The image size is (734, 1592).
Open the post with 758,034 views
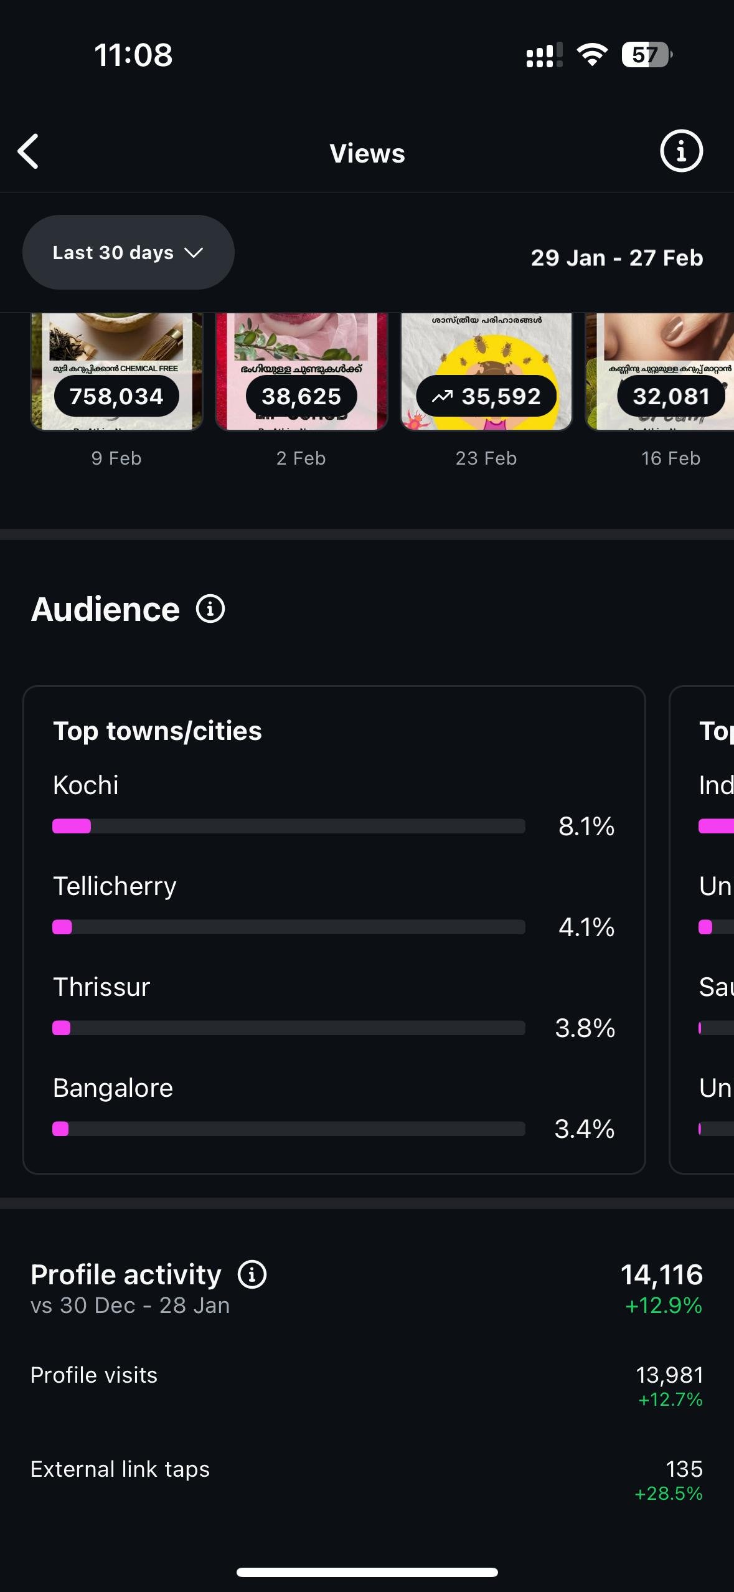pos(117,372)
